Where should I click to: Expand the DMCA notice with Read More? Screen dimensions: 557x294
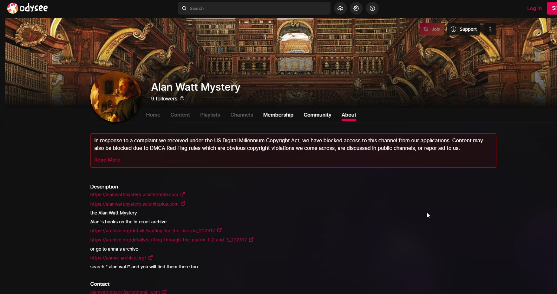[x=107, y=160]
